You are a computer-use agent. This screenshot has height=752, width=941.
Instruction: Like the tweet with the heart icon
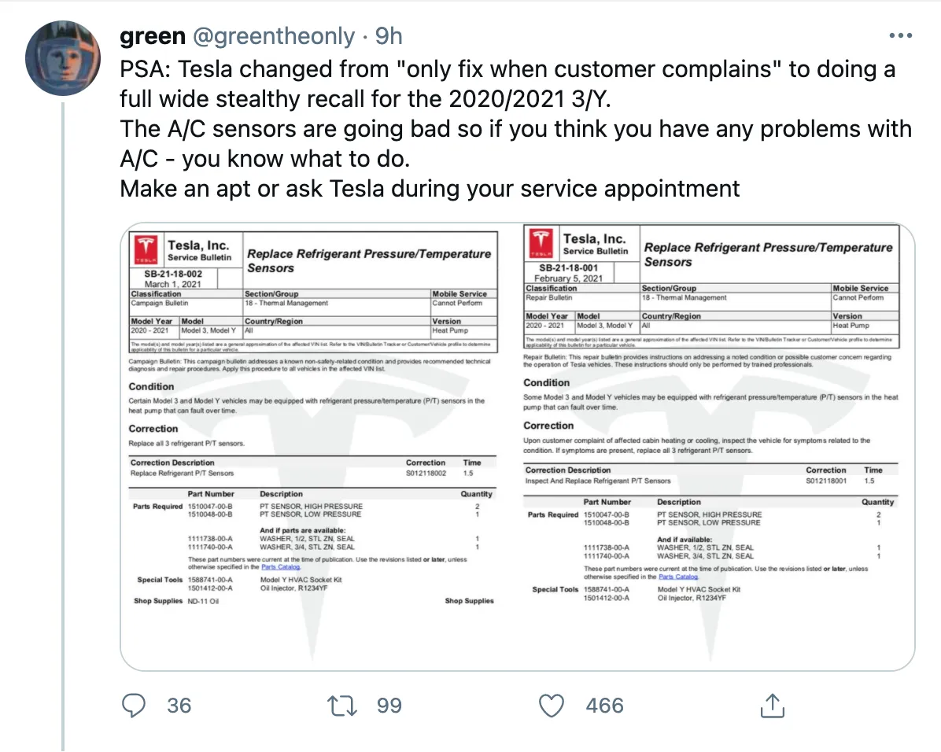click(x=552, y=706)
